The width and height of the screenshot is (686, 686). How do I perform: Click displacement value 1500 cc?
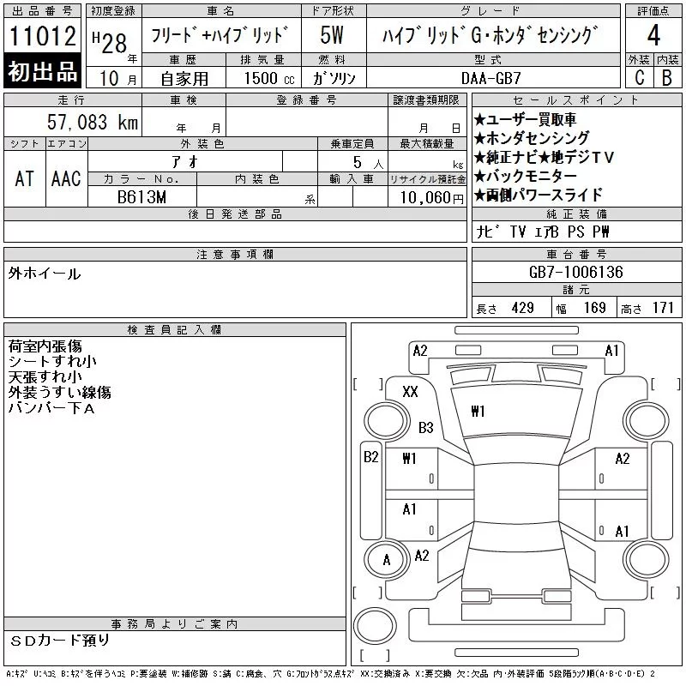click(x=269, y=79)
